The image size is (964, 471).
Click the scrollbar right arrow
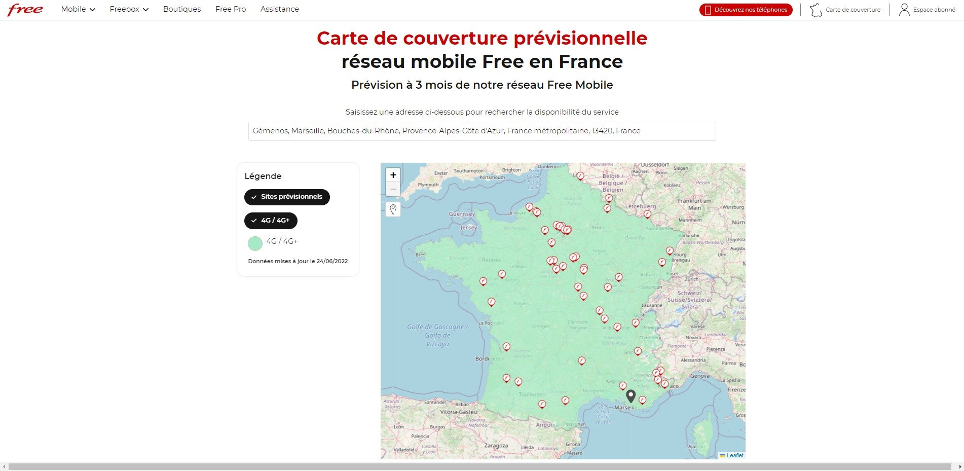coord(959,466)
